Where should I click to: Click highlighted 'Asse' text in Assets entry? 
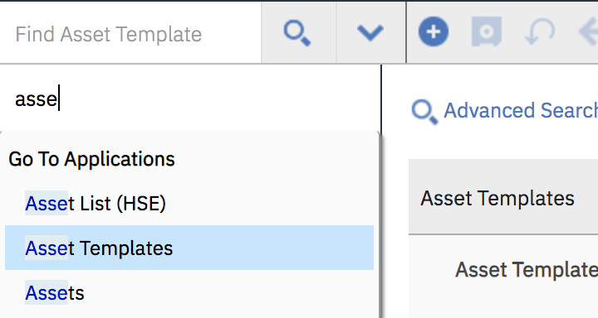pos(47,292)
